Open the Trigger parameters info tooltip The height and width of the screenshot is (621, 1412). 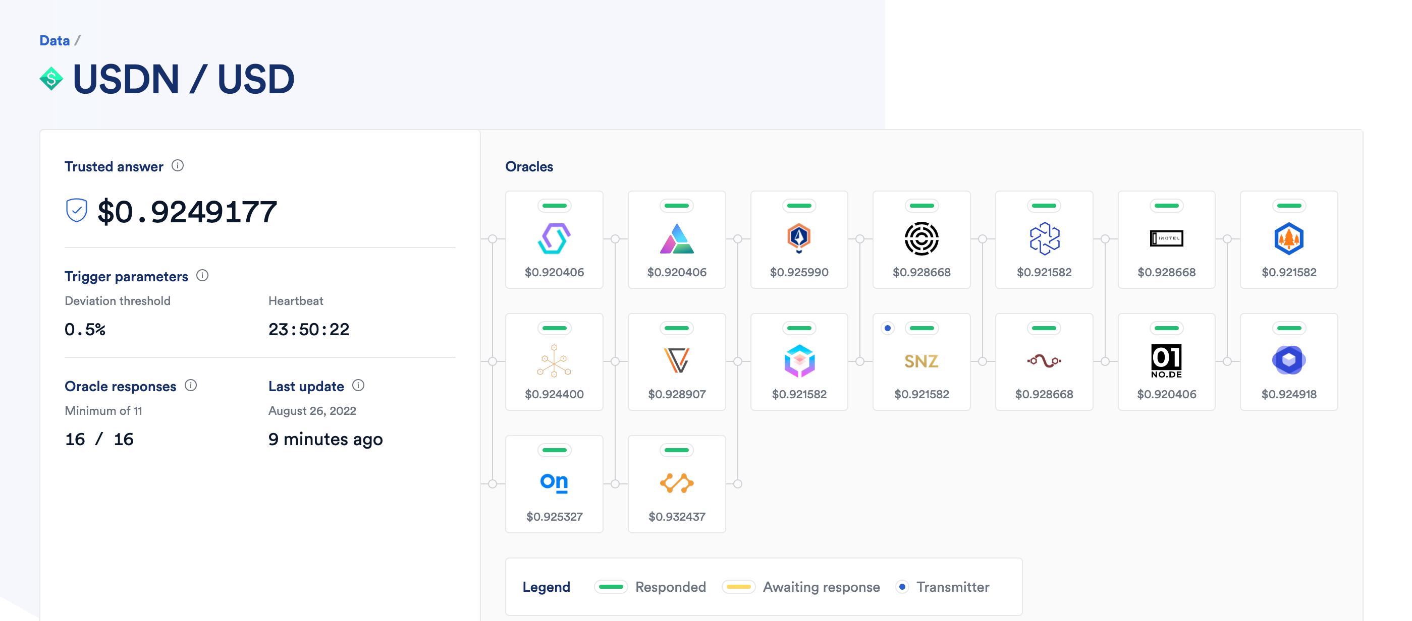pyautogui.click(x=202, y=277)
